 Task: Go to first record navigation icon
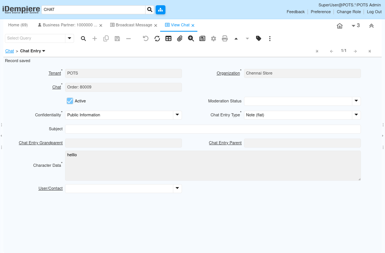(x=317, y=51)
